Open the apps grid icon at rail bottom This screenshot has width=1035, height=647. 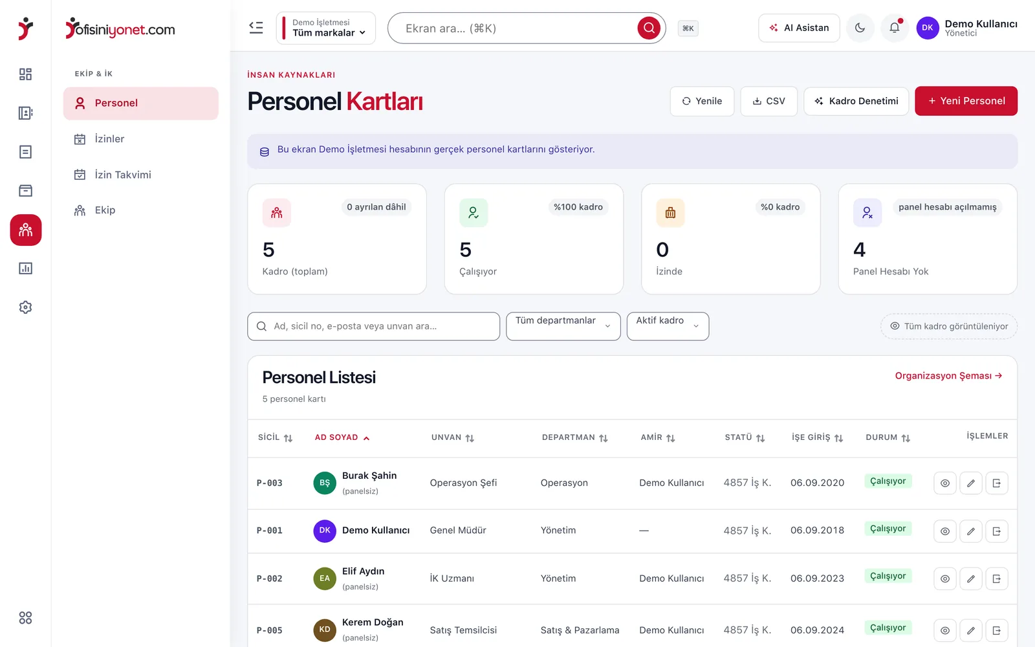click(x=25, y=618)
